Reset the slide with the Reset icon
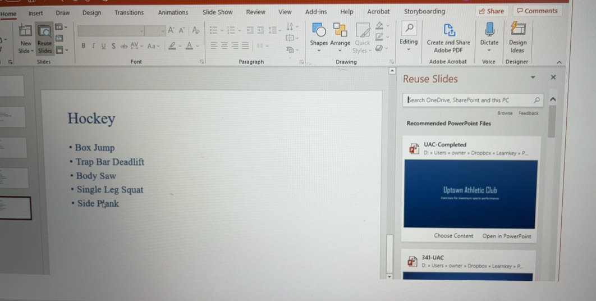596x301 pixels. pyautogui.click(x=59, y=38)
